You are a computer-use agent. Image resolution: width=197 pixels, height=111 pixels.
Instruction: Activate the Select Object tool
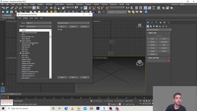[x=34, y=8]
